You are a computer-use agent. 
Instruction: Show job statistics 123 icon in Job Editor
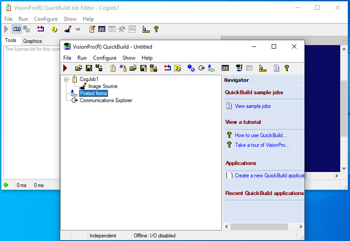(102, 29)
